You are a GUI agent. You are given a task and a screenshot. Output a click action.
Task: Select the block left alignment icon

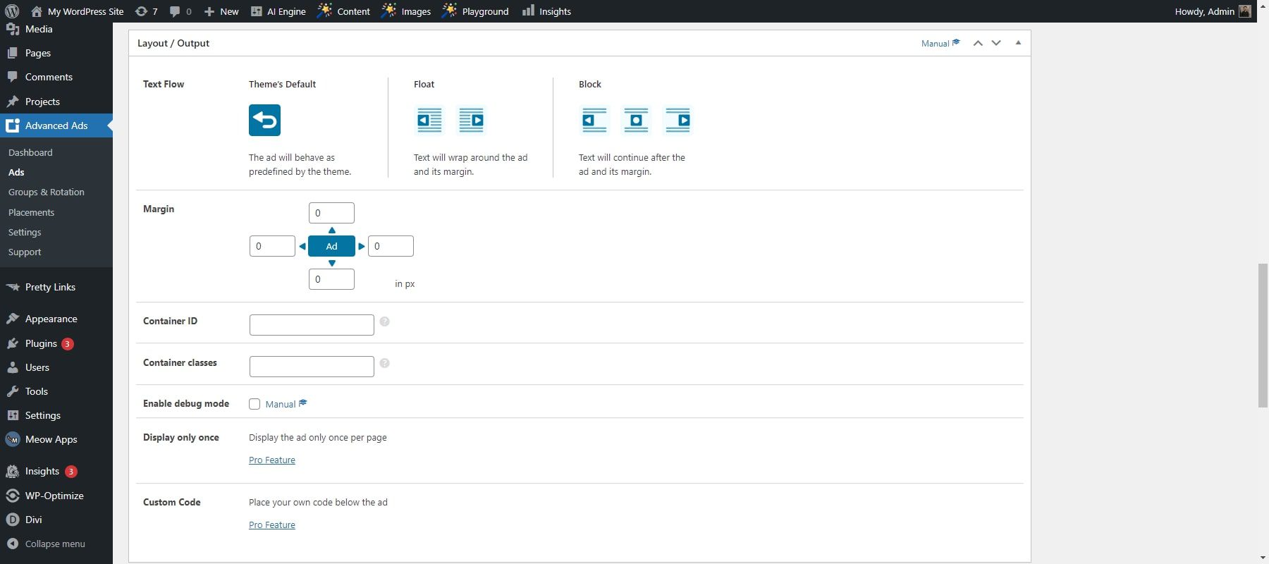594,121
